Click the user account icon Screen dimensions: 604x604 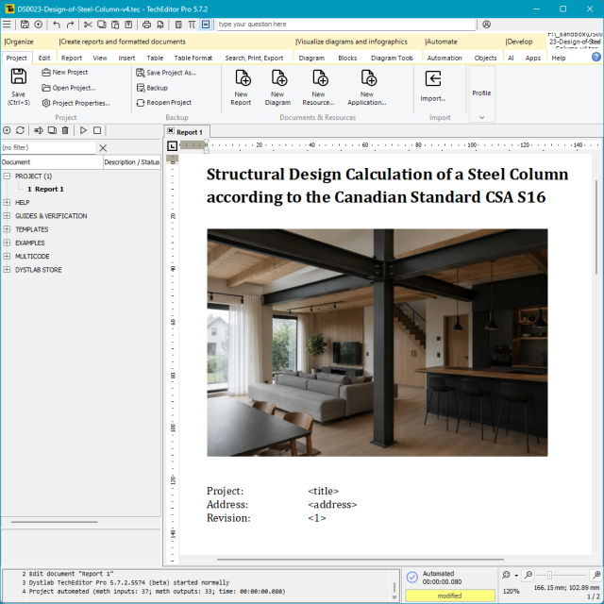click(487, 25)
